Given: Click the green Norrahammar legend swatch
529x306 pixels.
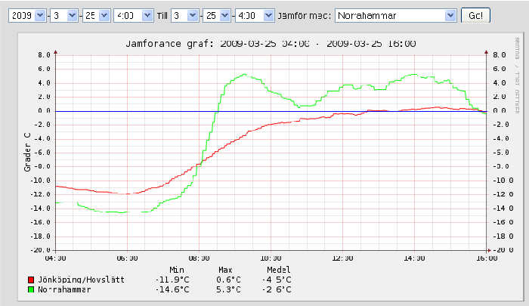Looking at the screenshot, I should click(x=31, y=289).
